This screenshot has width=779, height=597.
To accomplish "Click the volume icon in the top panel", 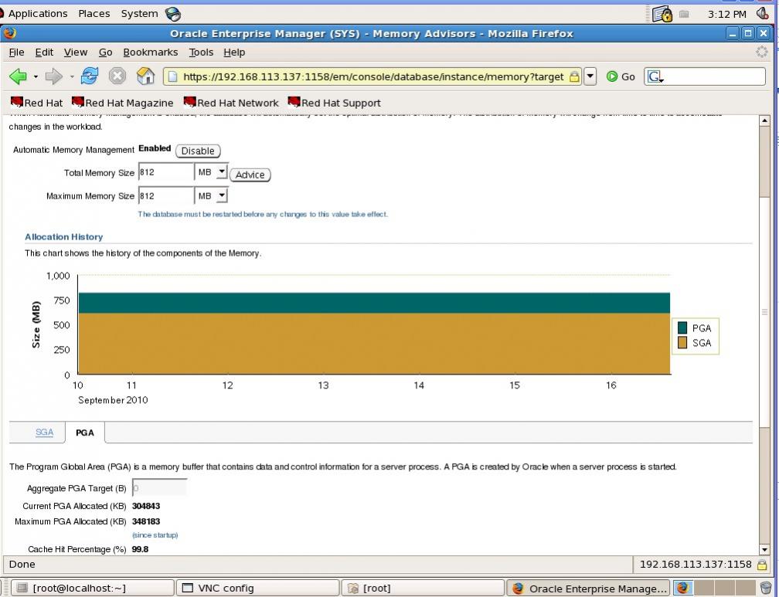I will click(762, 13).
